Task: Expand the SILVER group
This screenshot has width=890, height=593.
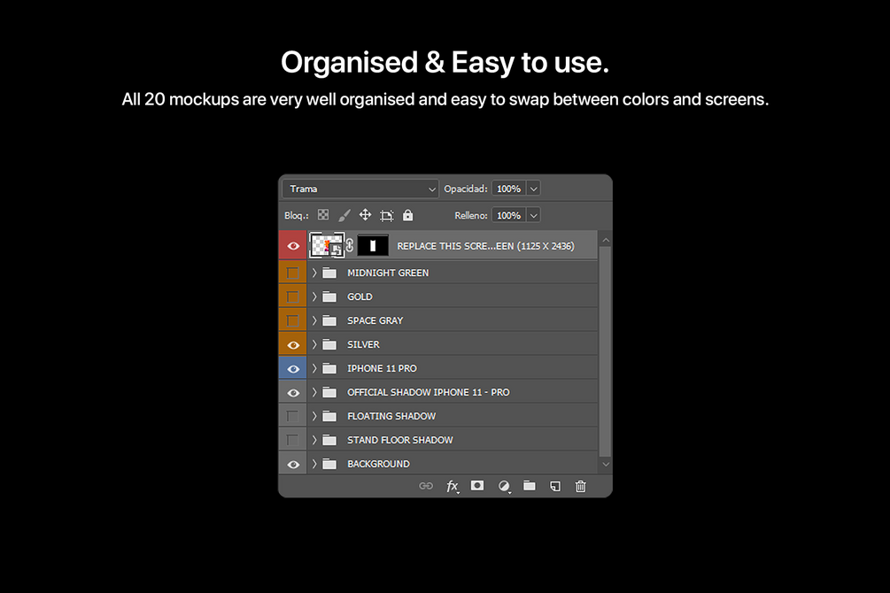Action: [x=313, y=344]
